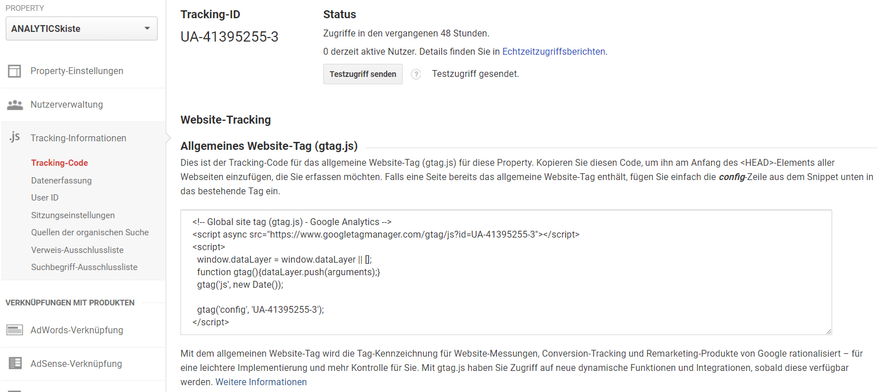This screenshot has height=392, width=883.
Task: Select Tracking-Code submenu item
Action: coord(59,163)
